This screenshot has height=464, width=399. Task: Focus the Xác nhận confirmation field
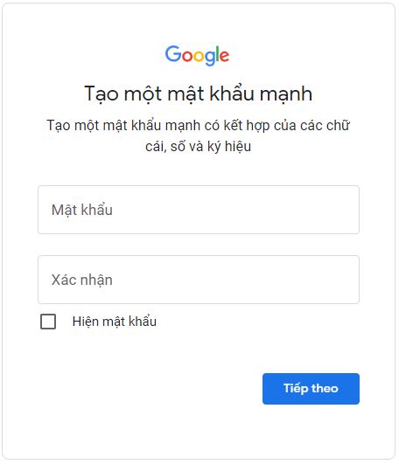pos(199,280)
